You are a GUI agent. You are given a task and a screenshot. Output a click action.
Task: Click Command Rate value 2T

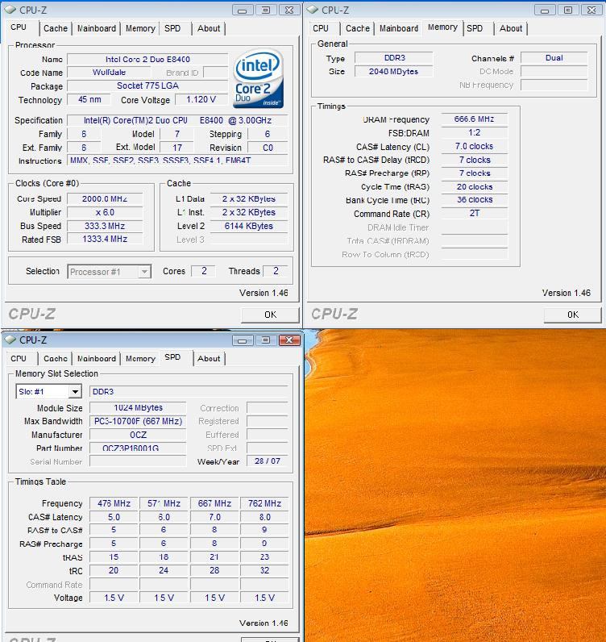(x=474, y=213)
